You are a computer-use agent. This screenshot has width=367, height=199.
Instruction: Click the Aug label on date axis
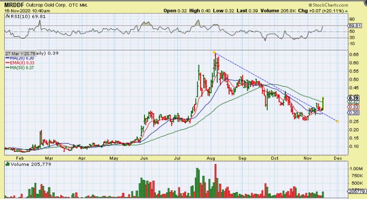[212, 158]
